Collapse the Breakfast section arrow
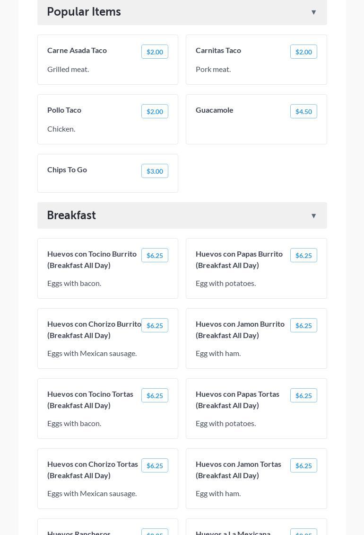This screenshot has height=535, width=364. (x=313, y=216)
